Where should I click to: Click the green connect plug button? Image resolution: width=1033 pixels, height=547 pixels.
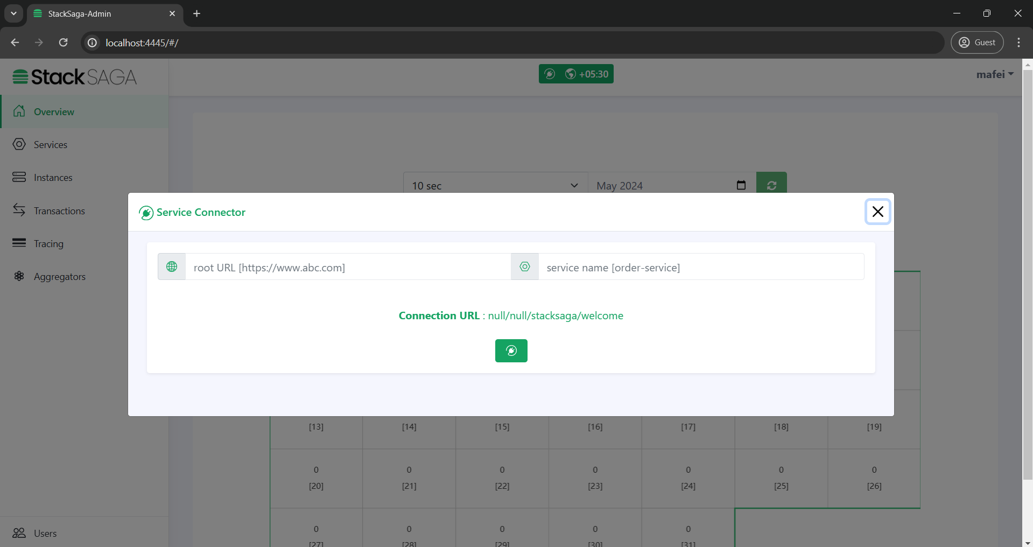[511, 350]
